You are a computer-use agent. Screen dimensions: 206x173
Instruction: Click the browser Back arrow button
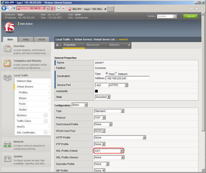point(4,8)
